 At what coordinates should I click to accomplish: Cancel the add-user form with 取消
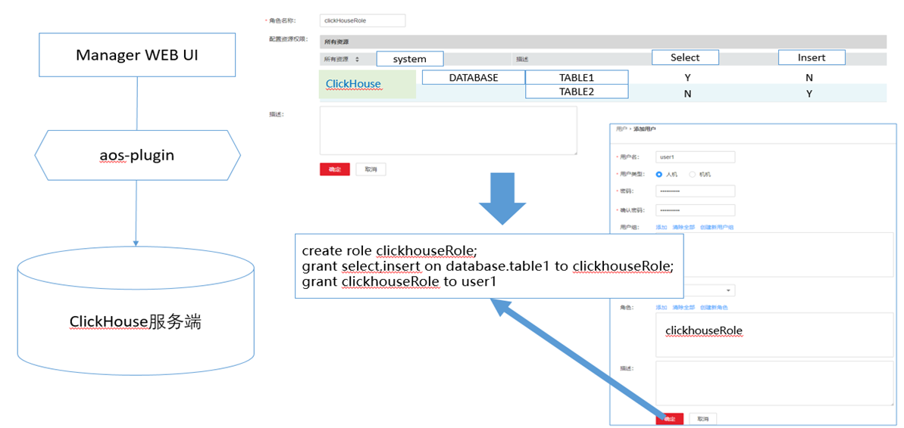pyautogui.click(x=702, y=418)
